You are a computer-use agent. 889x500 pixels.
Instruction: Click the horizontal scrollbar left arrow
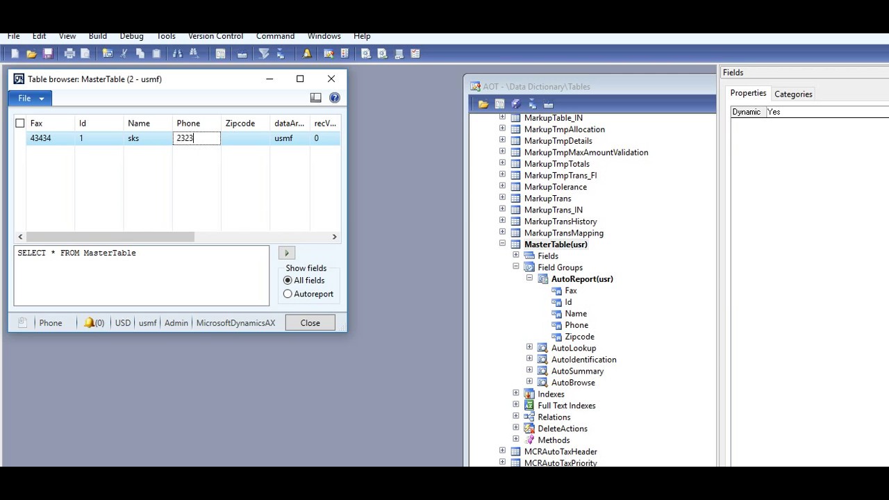point(20,237)
